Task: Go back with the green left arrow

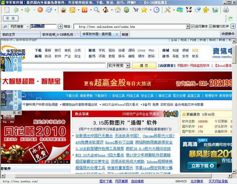Action: (x=16, y=10)
